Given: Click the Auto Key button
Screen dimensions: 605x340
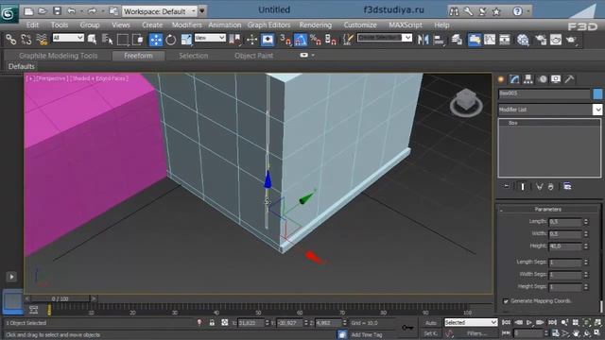Looking at the screenshot, I should pyautogui.click(x=431, y=323).
